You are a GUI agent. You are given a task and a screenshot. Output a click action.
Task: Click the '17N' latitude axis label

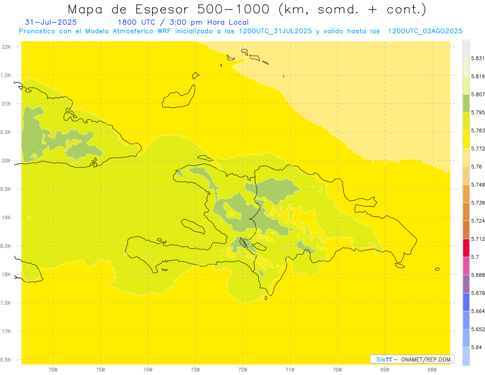6,331
